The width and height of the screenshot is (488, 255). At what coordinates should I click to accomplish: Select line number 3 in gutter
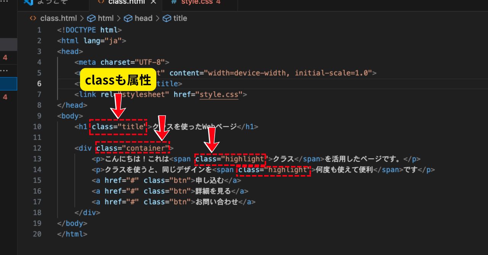39,51
